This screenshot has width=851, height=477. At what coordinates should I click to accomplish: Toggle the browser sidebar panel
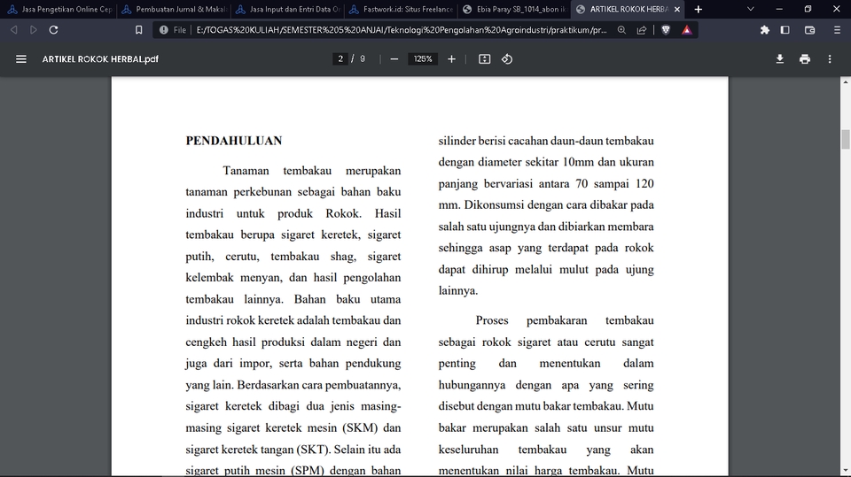pos(785,30)
